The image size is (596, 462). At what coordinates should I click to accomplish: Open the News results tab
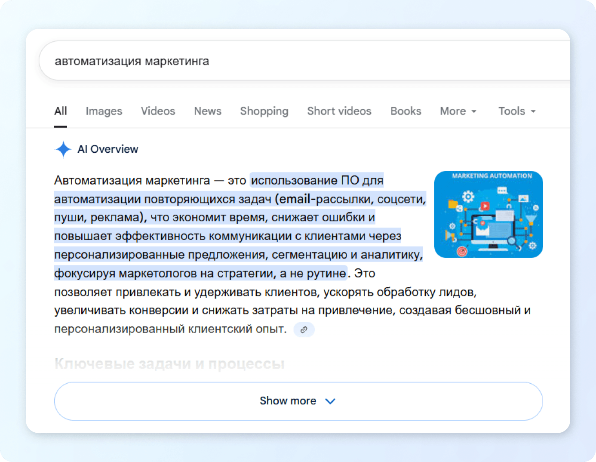click(x=208, y=111)
